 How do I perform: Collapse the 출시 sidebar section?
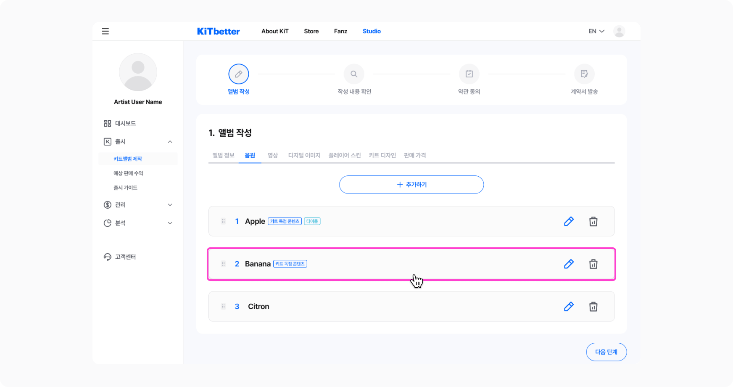pos(170,142)
